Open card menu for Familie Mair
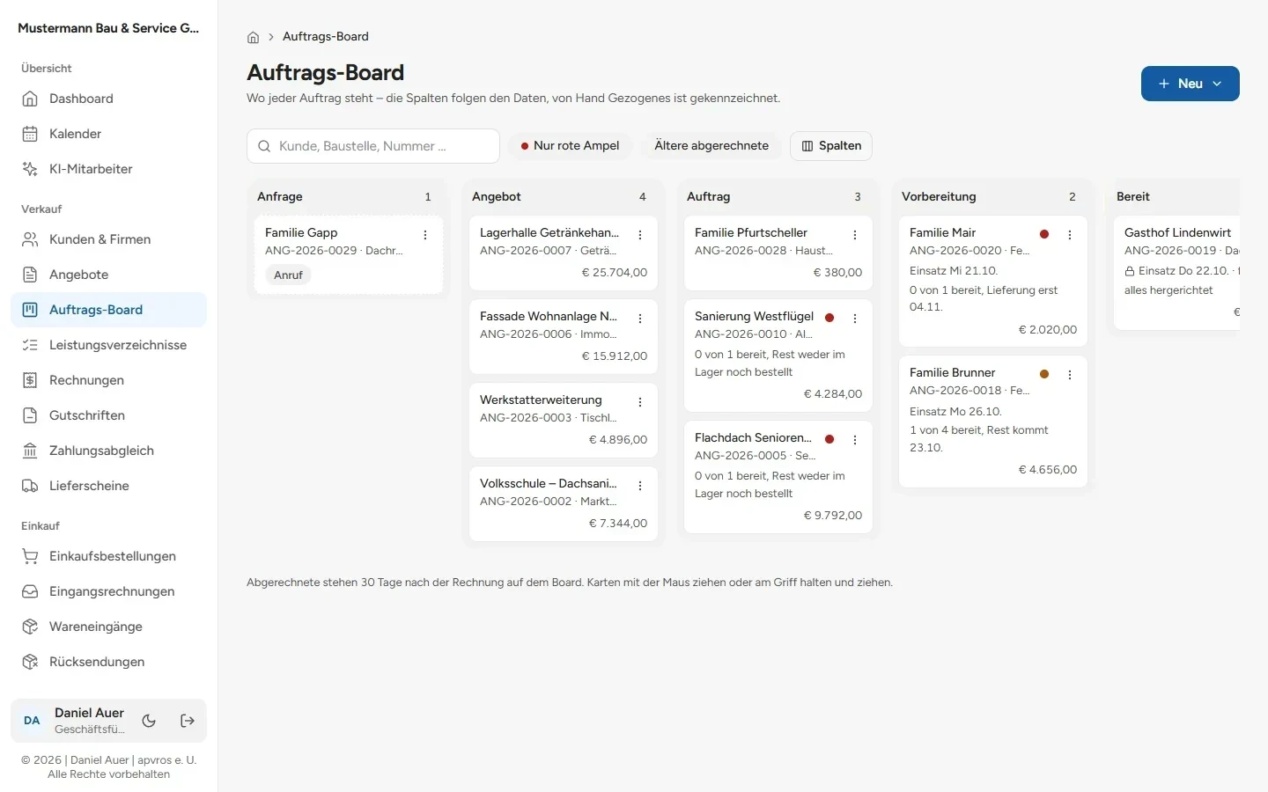The image size is (1268, 792). tap(1070, 235)
